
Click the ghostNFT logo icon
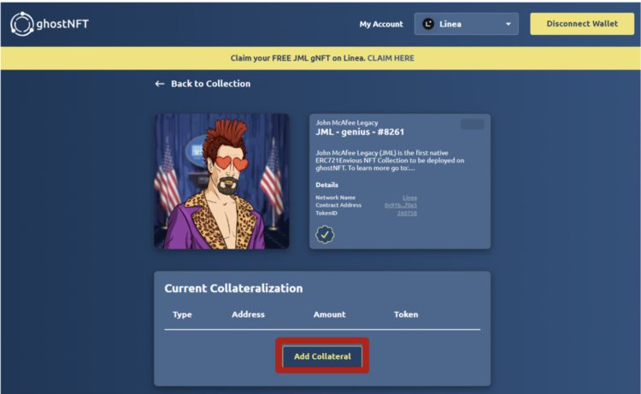(x=21, y=24)
